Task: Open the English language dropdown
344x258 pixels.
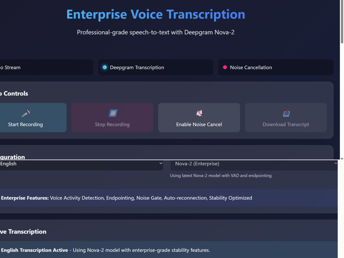Action: pyautogui.click(x=81, y=165)
